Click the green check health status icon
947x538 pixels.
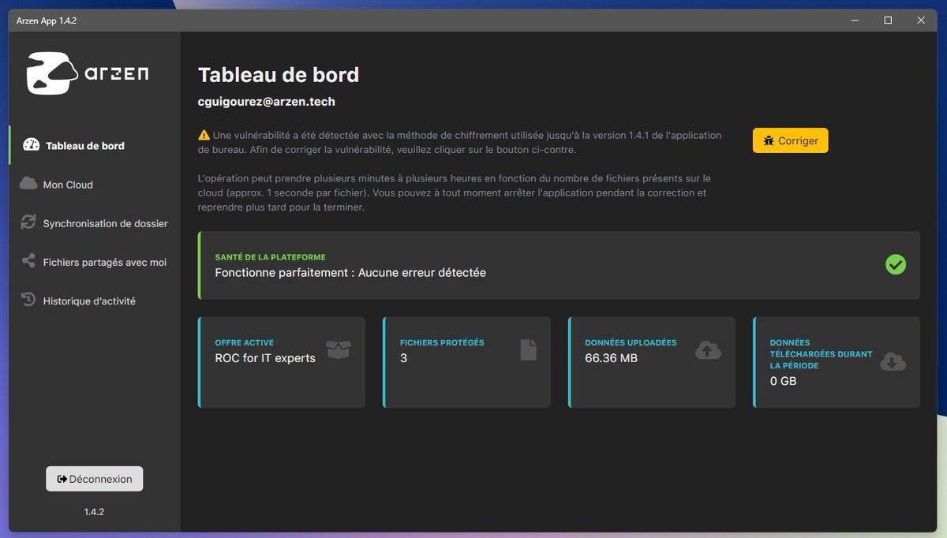pyautogui.click(x=896, y=265)
